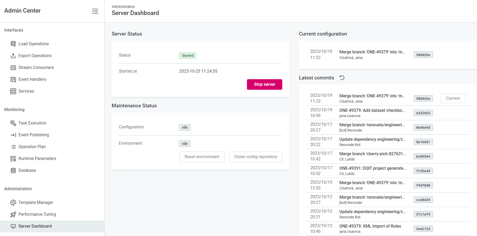477x236 pixels.
Task: Select Operation Plan in Monitoring
Action: pyautogui.click(x=32, y=147)
